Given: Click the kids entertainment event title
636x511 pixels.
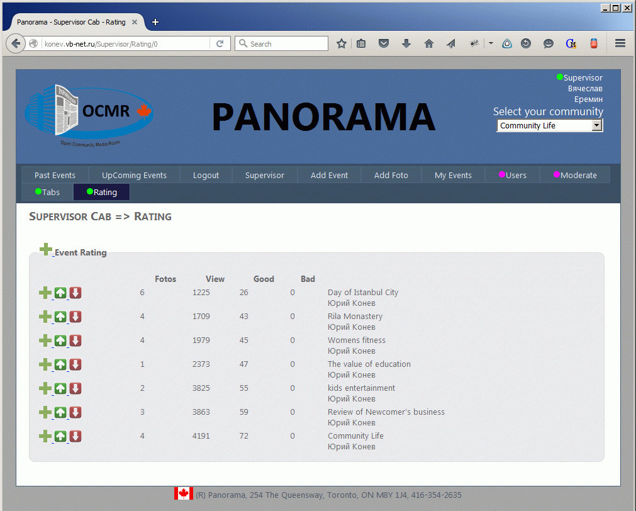Looking at the screenshot, I should click(361, 388).
